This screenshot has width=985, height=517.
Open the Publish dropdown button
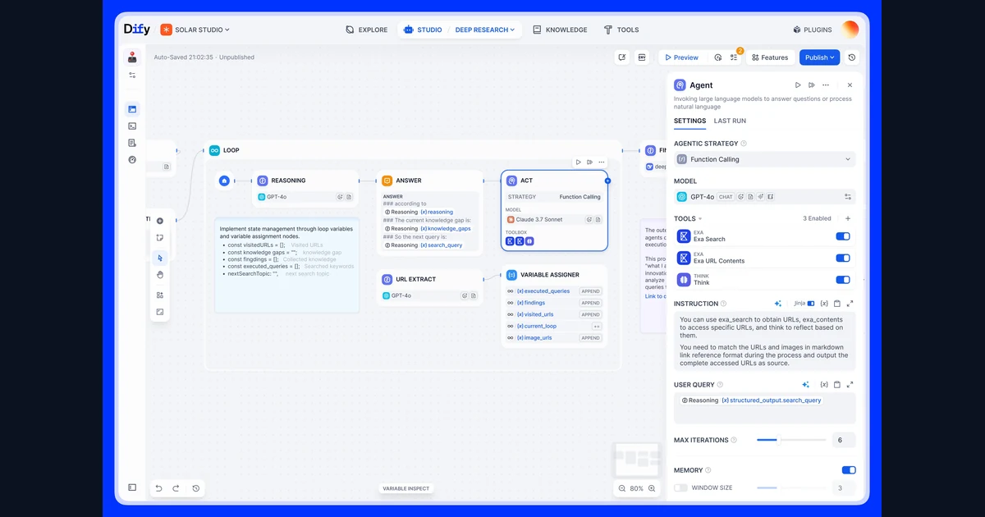click(819, 57)
